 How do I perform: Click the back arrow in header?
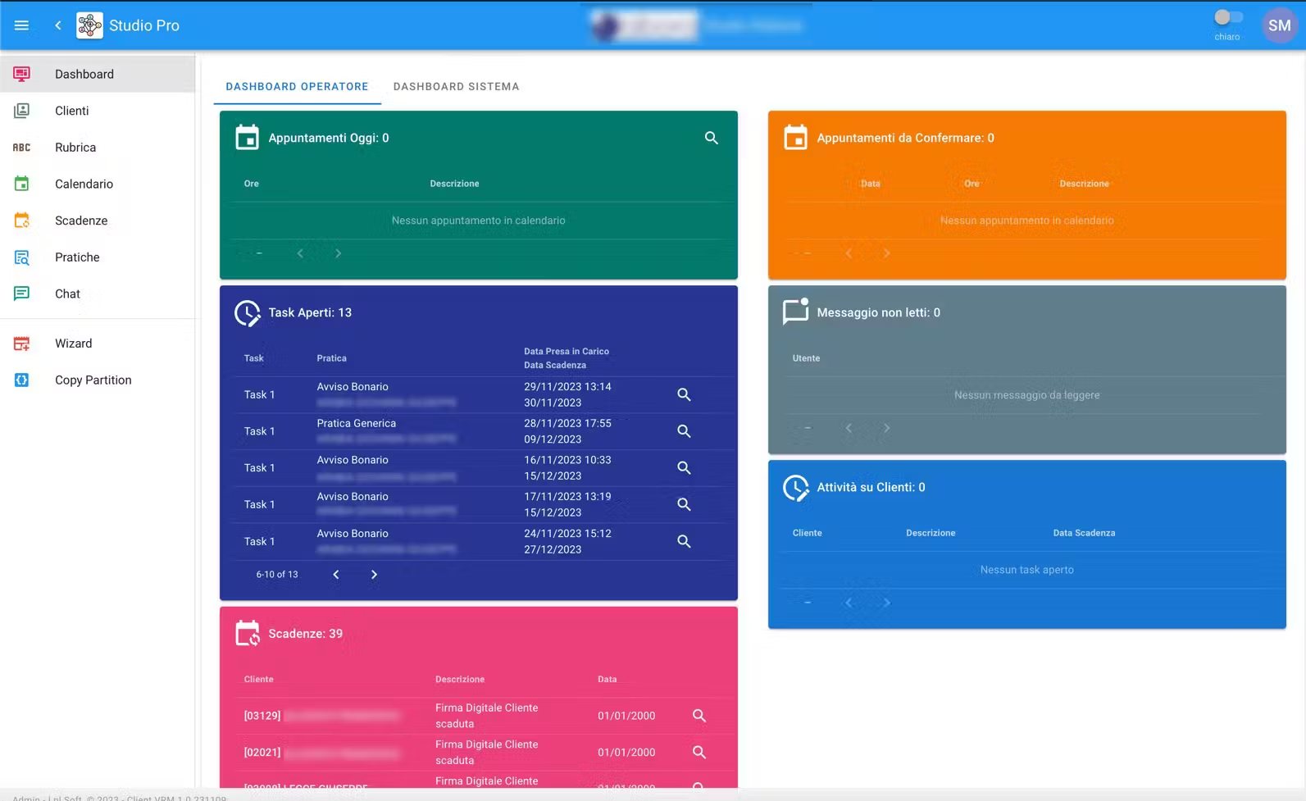[x=58, y=25]
